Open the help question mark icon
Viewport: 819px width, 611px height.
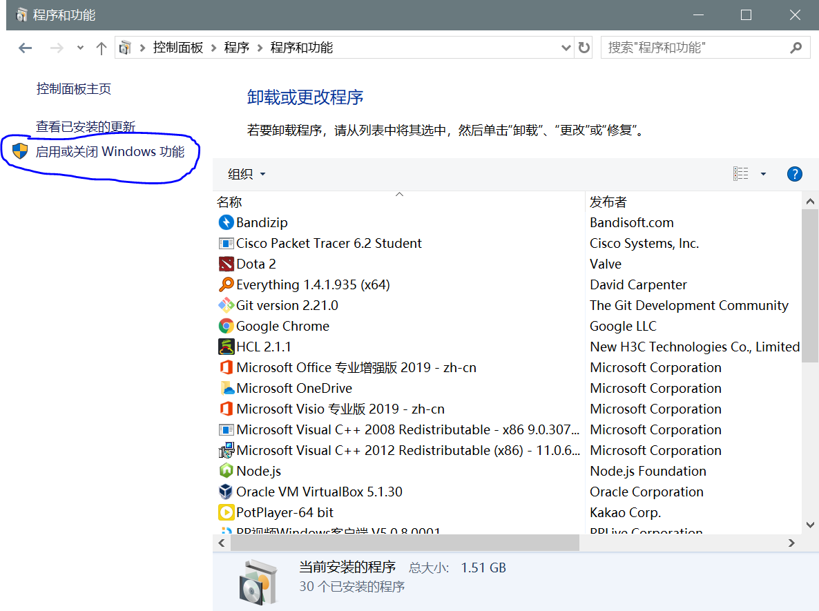pos(794,174)
